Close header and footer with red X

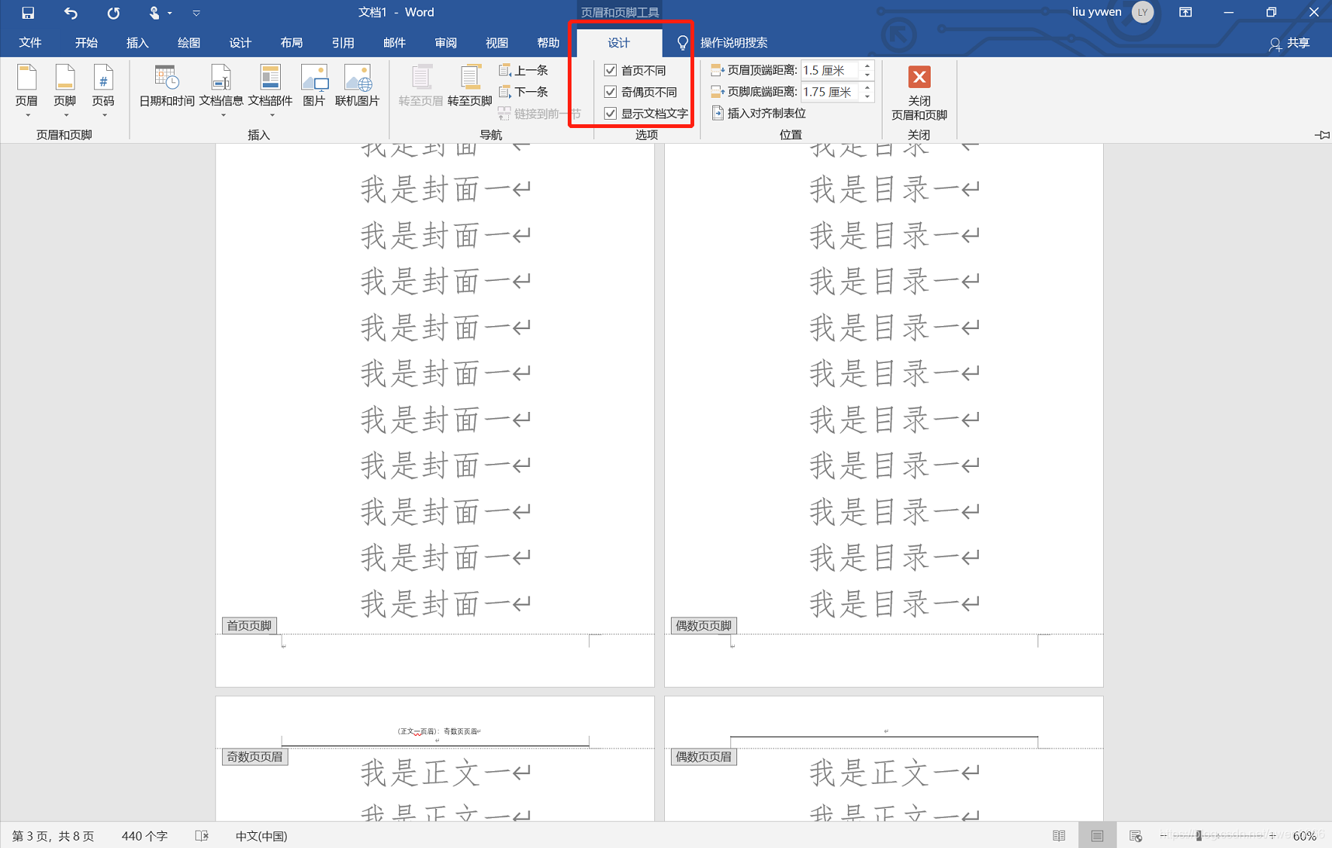[x=919, y=77]
